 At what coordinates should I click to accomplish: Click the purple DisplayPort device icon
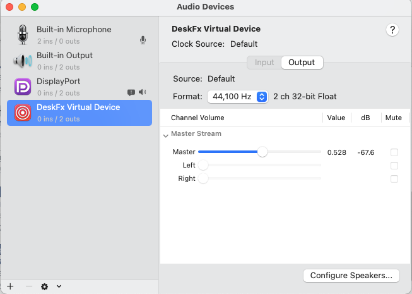(23, 87)
